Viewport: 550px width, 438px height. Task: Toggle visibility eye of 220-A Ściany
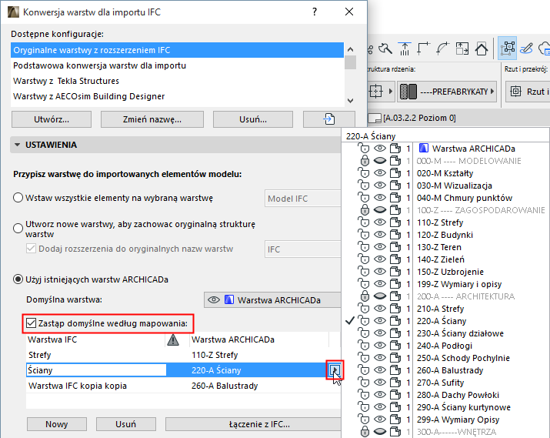(x=379, y=320)
